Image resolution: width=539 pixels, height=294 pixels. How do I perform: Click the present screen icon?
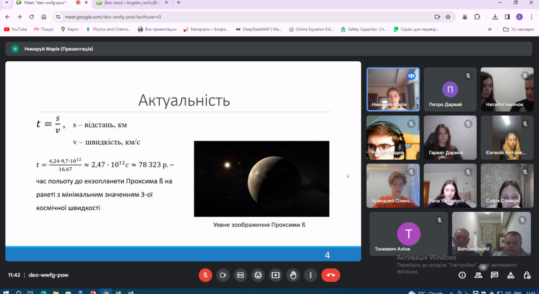(275, 275)
